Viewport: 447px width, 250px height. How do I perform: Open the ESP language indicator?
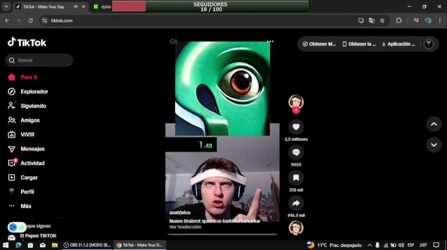[x=411, y=245]
